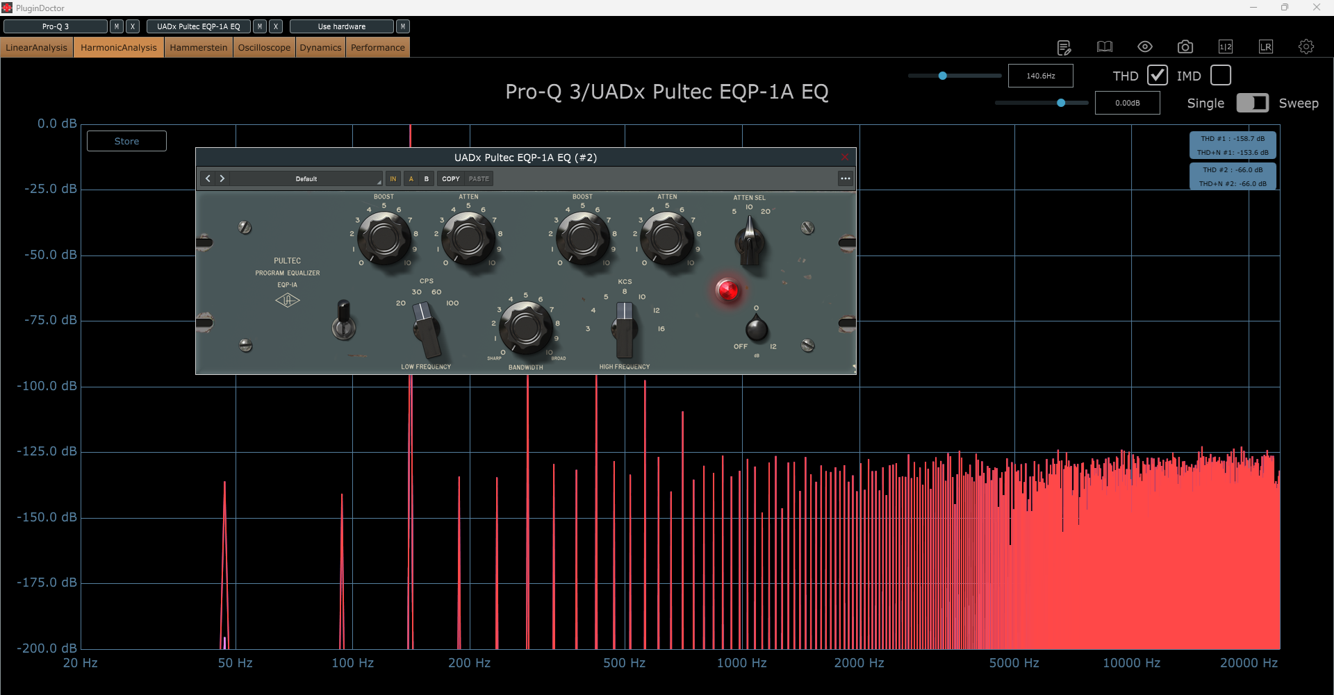The width and height of the screenshot is (1334, 695).
Task: Click the 1|2 compare icon
Action: coord(1226,47)
